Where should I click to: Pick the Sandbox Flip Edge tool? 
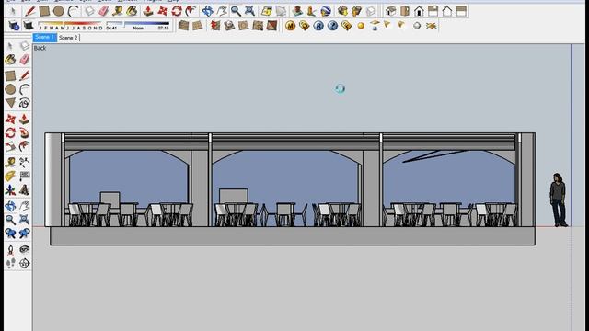click(271, 26)
